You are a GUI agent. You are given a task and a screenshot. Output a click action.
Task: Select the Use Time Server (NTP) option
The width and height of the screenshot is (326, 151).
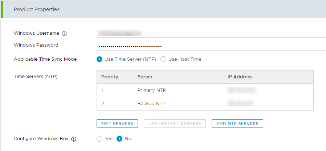point(99,59)
